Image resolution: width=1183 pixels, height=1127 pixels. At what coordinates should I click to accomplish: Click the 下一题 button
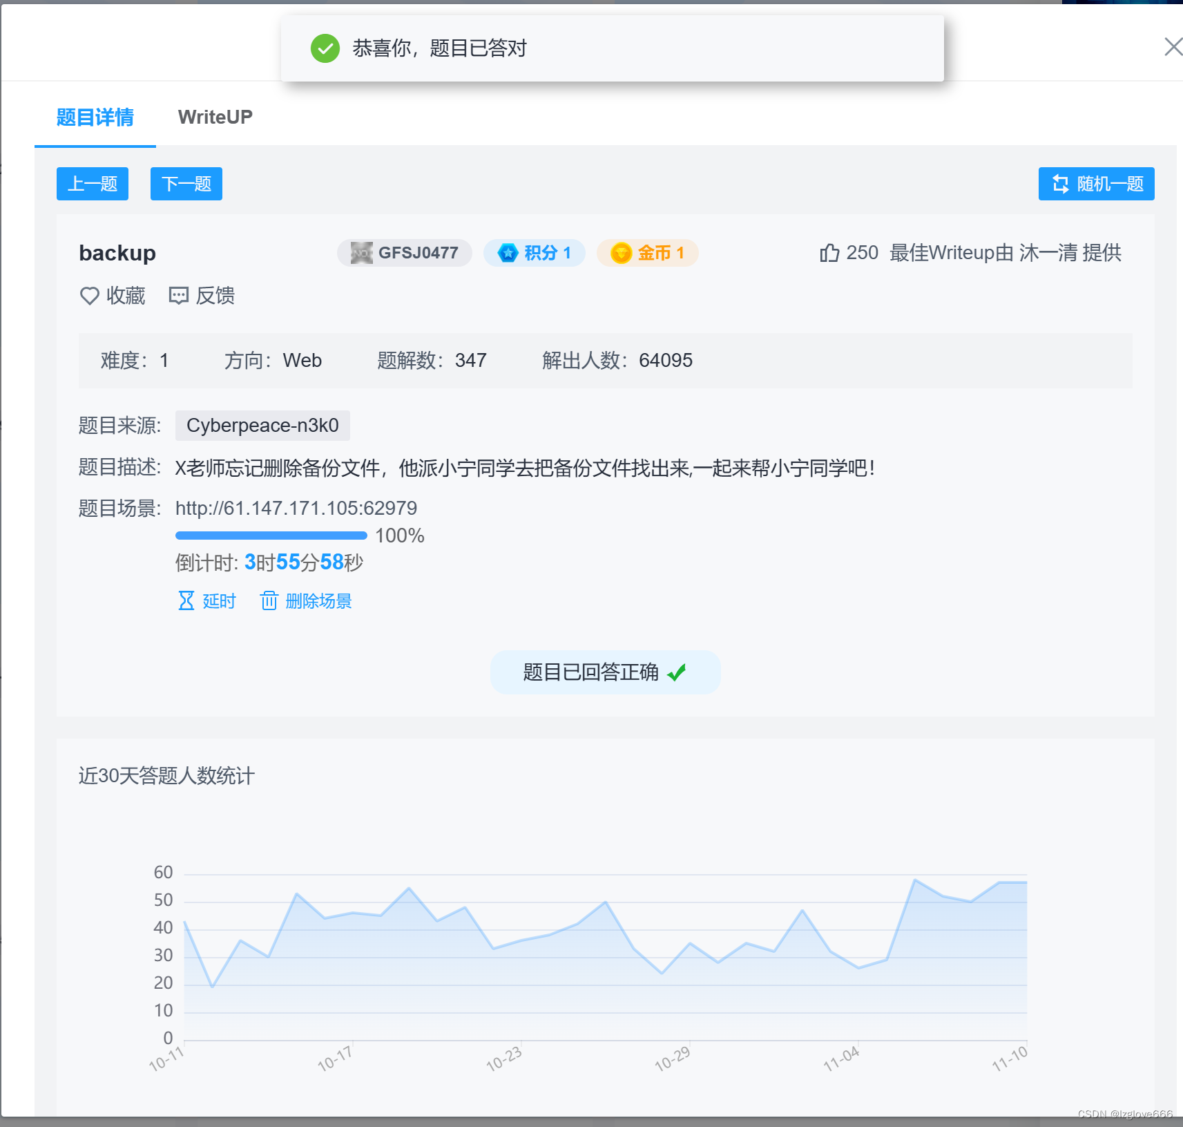[186, 183]
